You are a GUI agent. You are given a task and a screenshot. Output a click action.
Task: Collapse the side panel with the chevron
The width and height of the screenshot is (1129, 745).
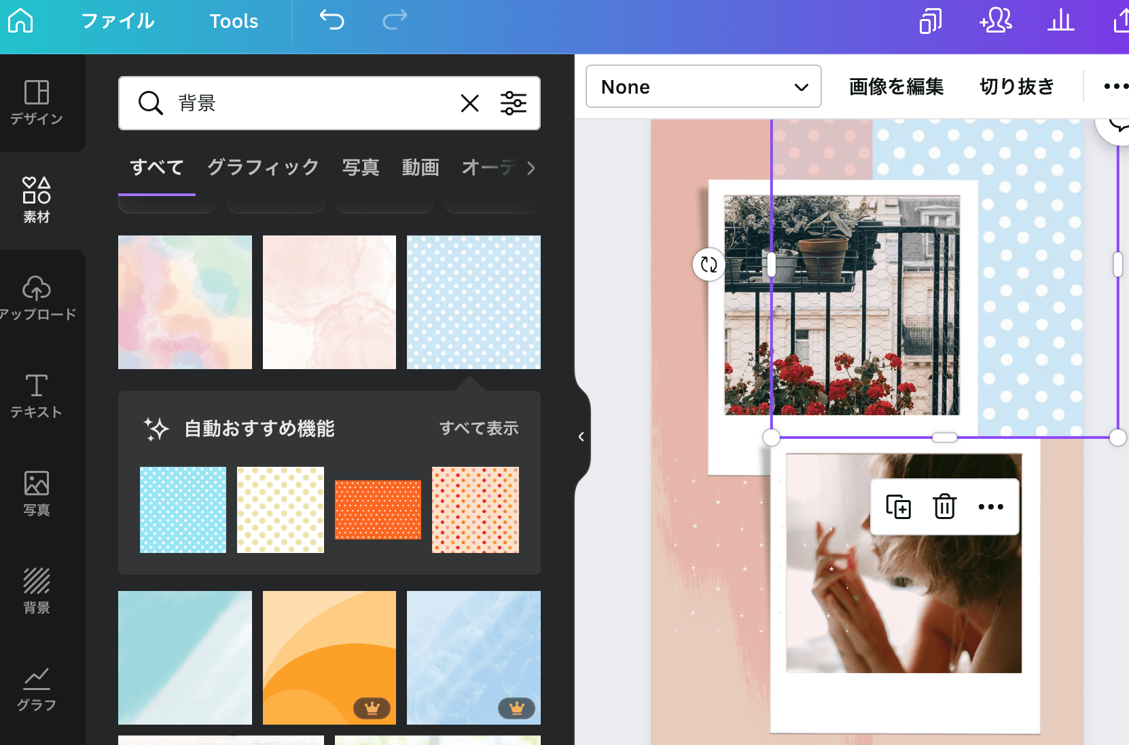[581, 436]
